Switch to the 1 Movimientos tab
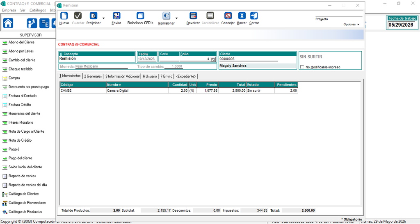The height and width of the screenshot is (224, 420). pyautogui.click(x=70, y=76)
